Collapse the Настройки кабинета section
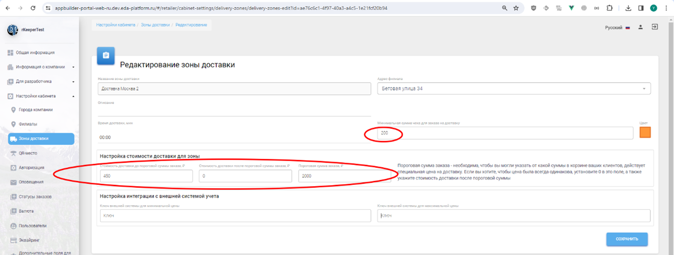This screenshot has height=255, width=674. coord(41,96)
